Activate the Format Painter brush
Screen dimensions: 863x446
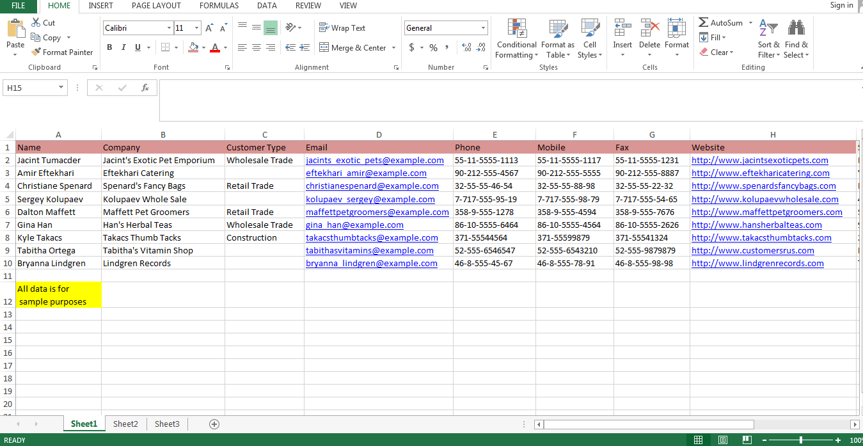36,52
